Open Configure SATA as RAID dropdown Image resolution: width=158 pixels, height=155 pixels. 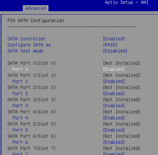point(110,45)
